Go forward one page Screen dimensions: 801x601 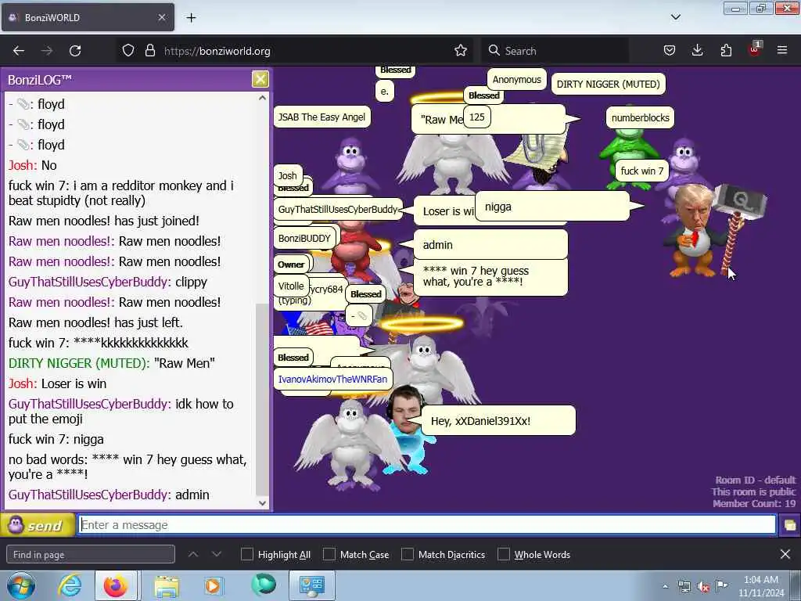point(47,51)
